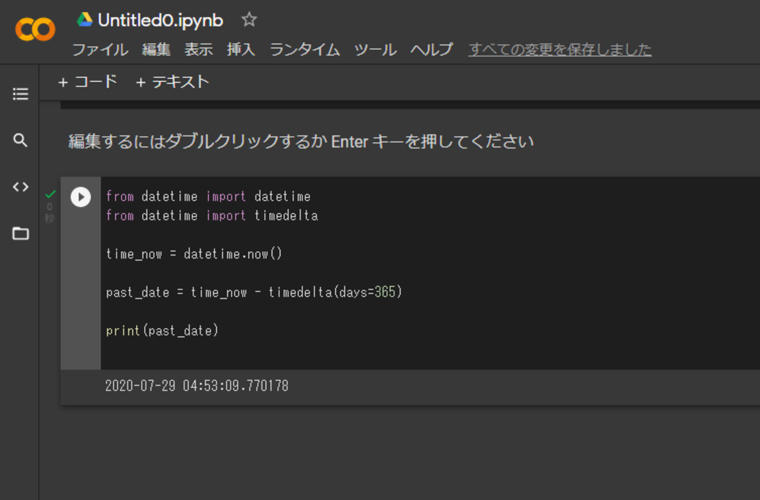Viewport: 760px width, 500px height.
Task: Add a new text cell with +テキスト
Action: coord(172,82)
